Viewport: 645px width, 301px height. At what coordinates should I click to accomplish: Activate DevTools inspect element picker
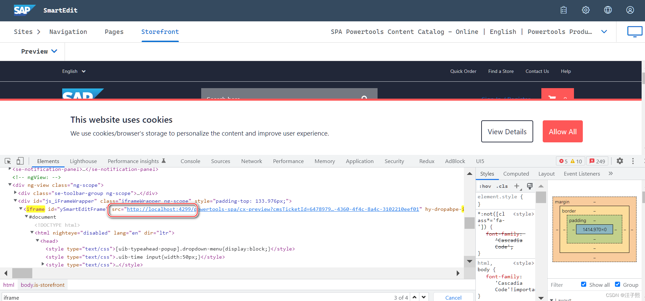point(8,161)
